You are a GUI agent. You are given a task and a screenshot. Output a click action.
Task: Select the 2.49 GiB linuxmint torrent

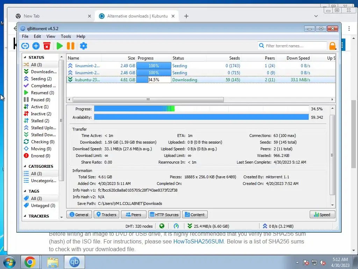tap(201, 66)
